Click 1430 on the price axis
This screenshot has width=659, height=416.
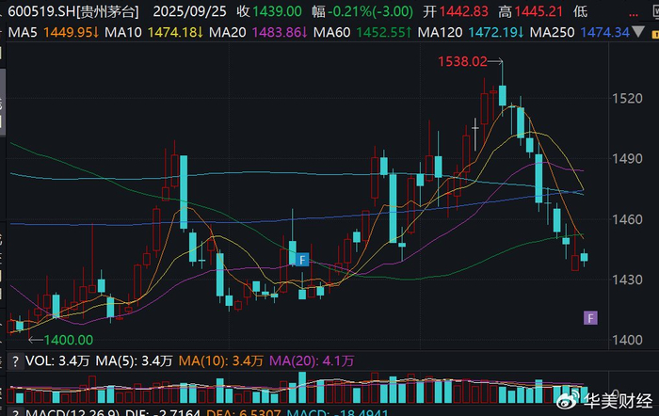pos(627,280)
